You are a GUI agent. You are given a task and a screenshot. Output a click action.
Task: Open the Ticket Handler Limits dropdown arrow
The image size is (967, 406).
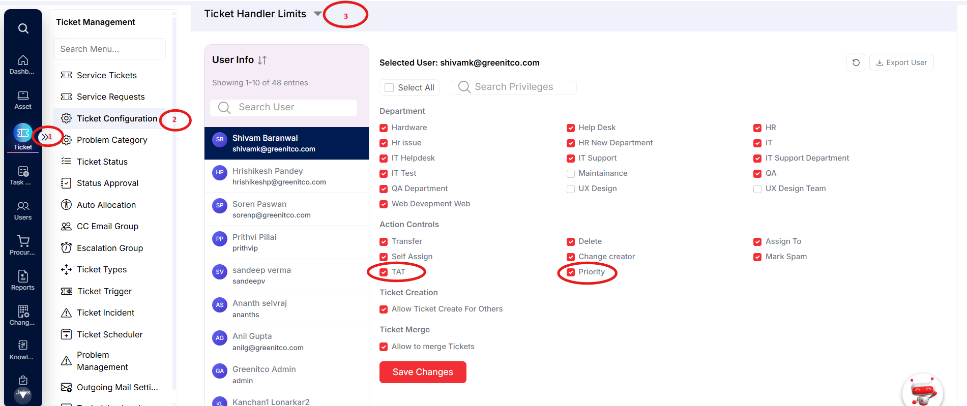318,14
